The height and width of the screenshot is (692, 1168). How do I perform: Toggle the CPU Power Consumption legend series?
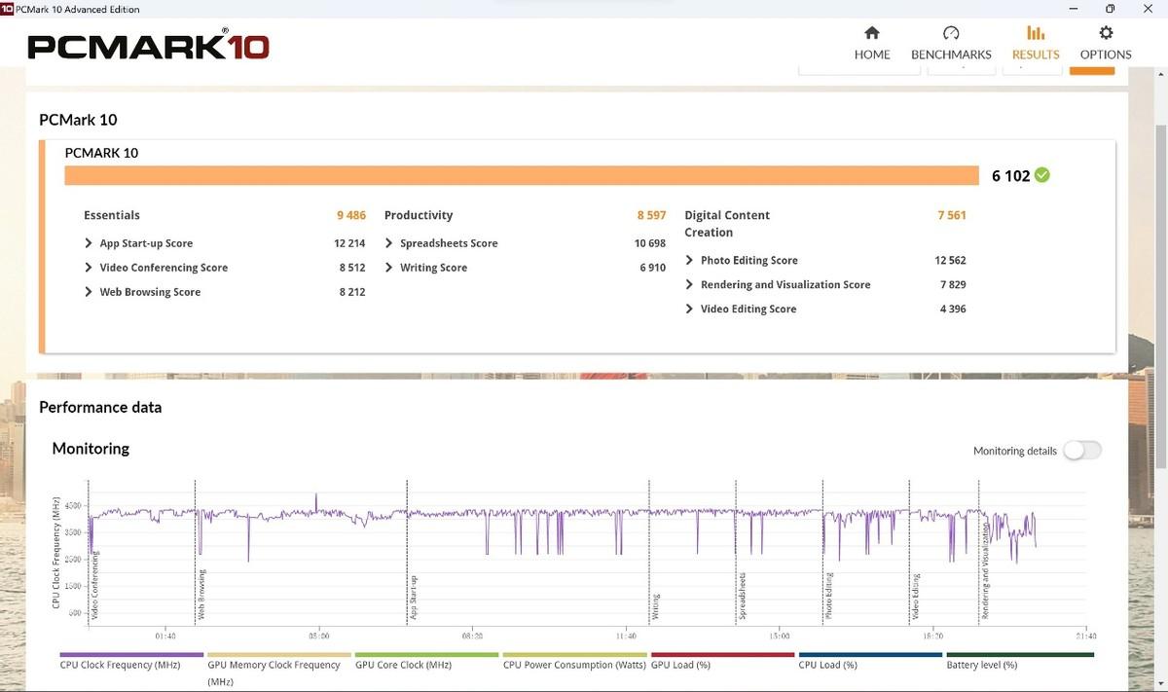574,662
